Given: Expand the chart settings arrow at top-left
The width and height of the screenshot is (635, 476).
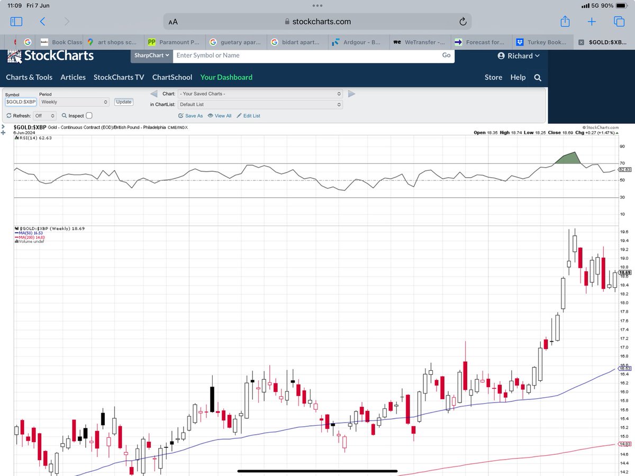Looking at the screenshot, I should tap(3, 127).
